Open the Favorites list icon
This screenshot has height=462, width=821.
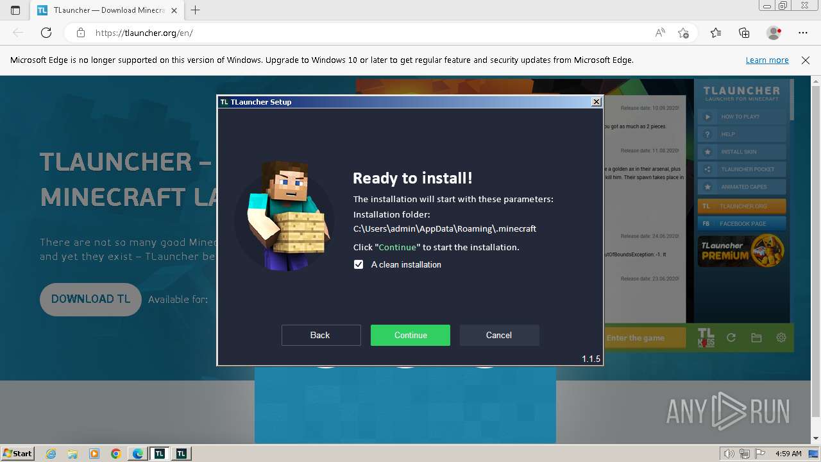pos(716,33)
